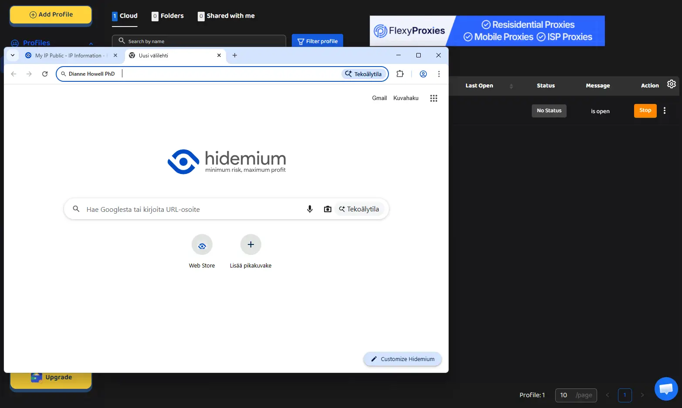
Task: Click the Extensions puzzle icon in browser toolbar
Action: click(400, 74)
